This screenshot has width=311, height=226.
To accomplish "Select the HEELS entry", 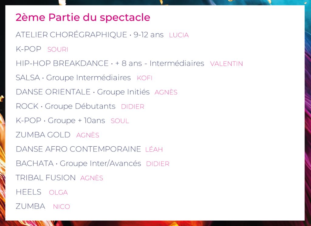I will (x=29, y=192).
